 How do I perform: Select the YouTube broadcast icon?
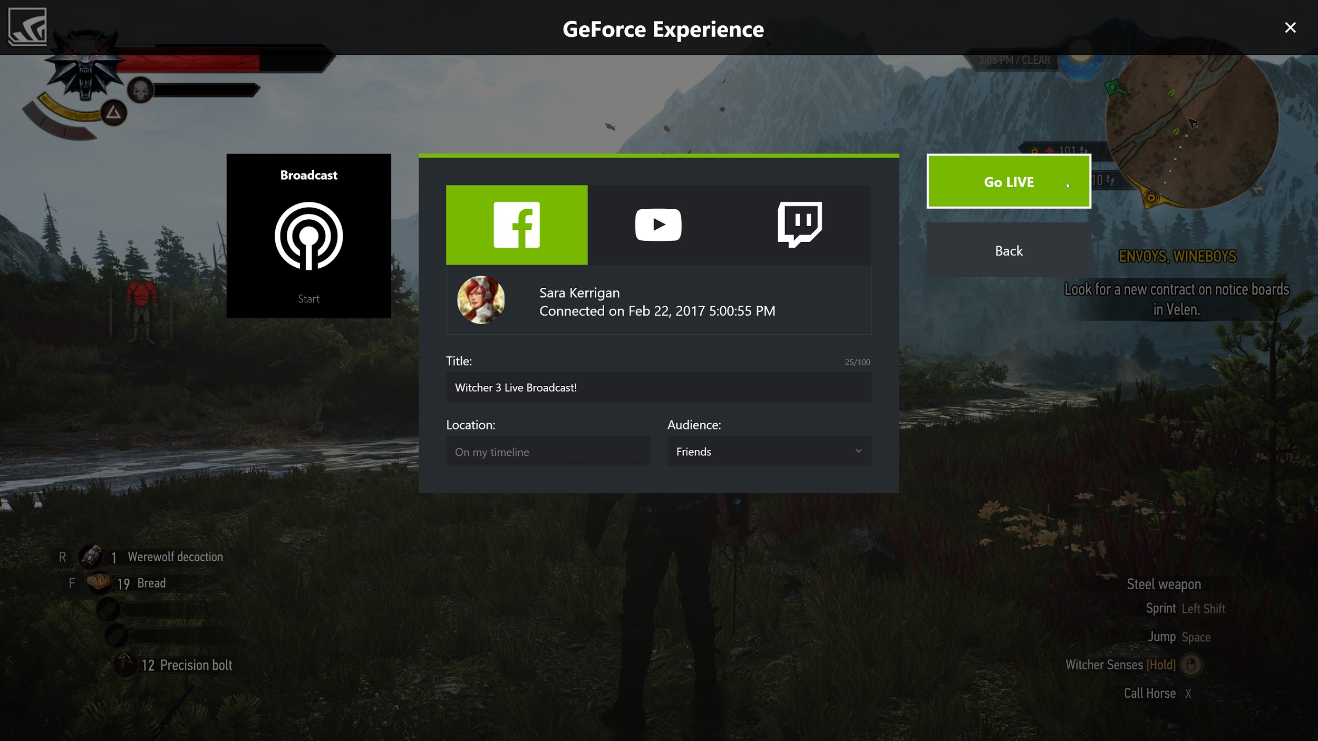coord(659,225)
